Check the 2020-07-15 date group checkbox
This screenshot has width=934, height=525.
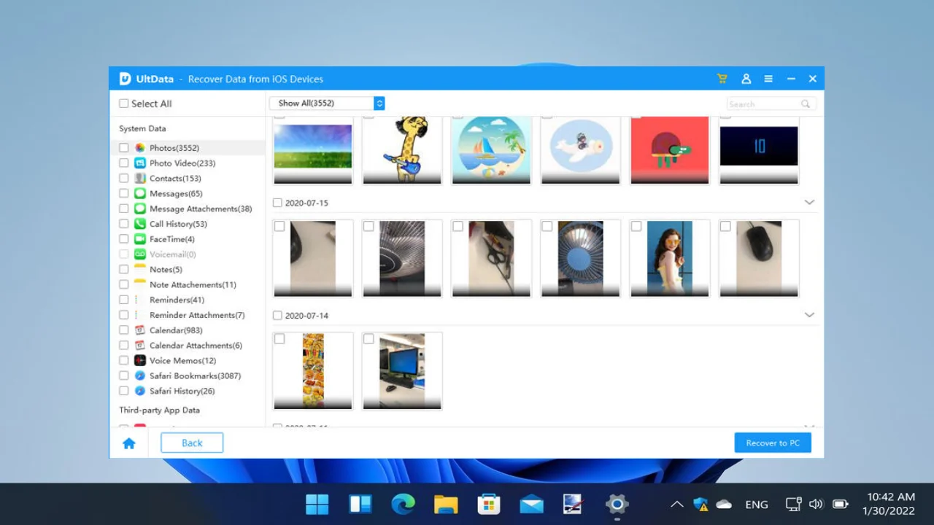[277, 203]
